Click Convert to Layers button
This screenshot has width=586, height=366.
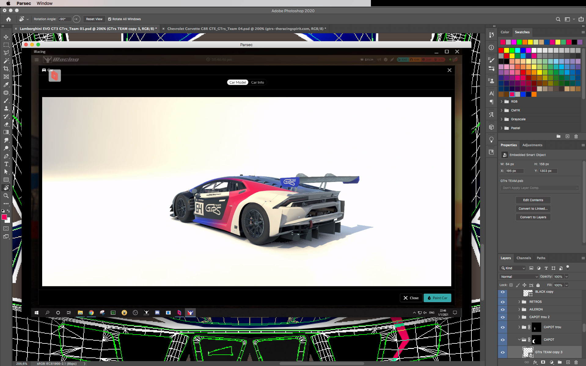533,217
